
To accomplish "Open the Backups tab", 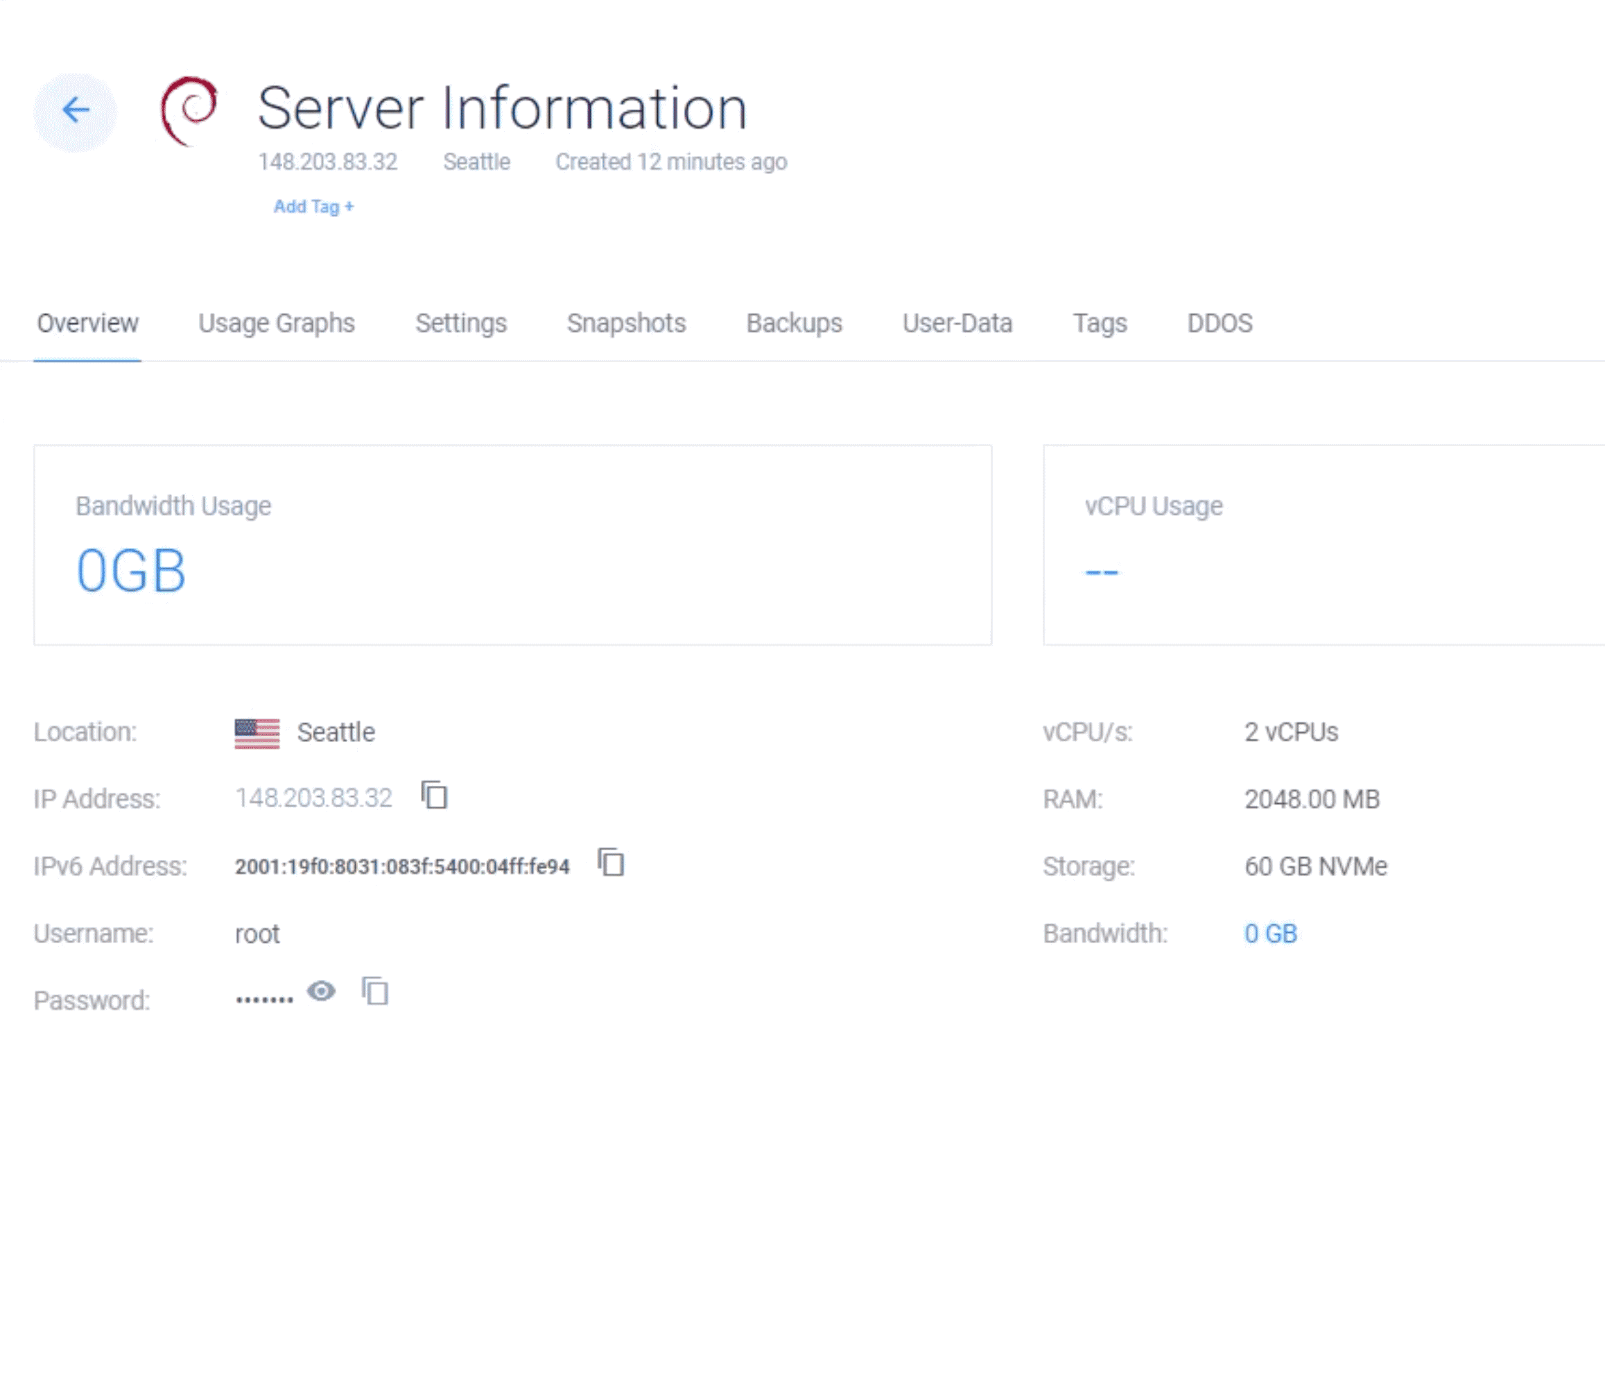I will coord(793,323).
